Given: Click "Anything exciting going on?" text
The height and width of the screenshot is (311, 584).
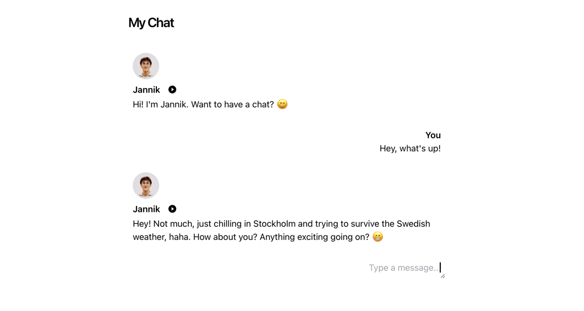Looking at the screenshot, I should 314,237.
